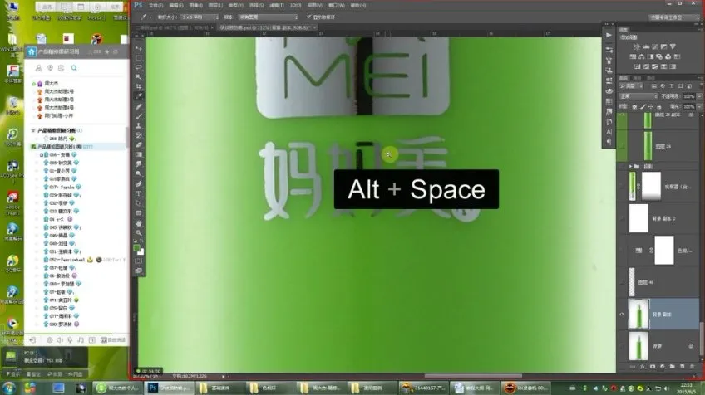Viewport: 705px width, 395px height.
Task: Select the Type (T) tool
Action: tap(139, 194)
